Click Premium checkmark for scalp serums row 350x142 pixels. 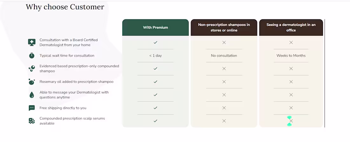coord(156,121)
